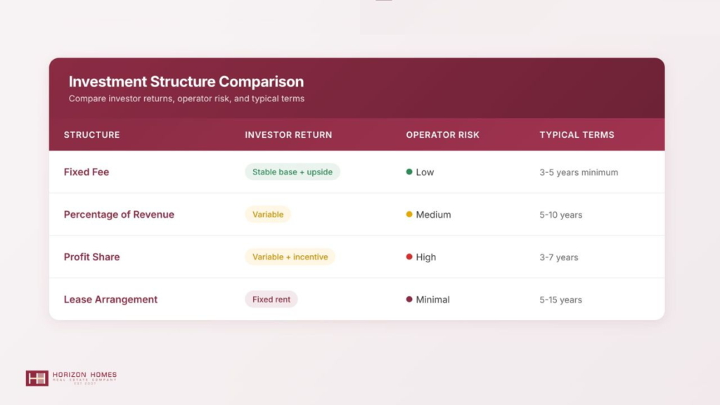Click the 'Variable + incentive' badge
Viewport: 720px width, 405px height.
coord(290,257)
